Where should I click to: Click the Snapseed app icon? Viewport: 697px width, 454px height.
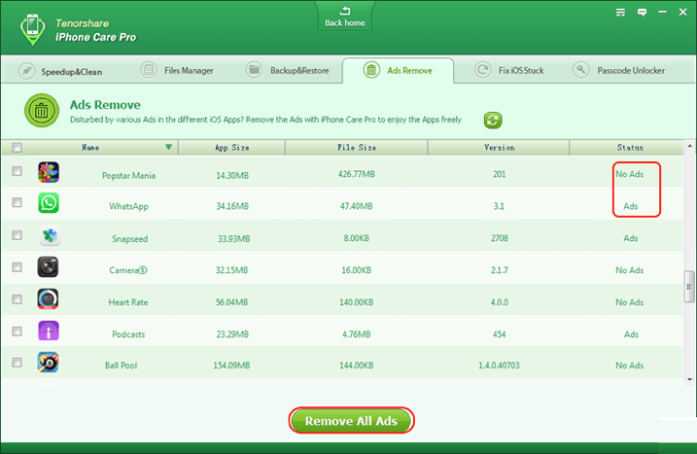pos(50,236)
